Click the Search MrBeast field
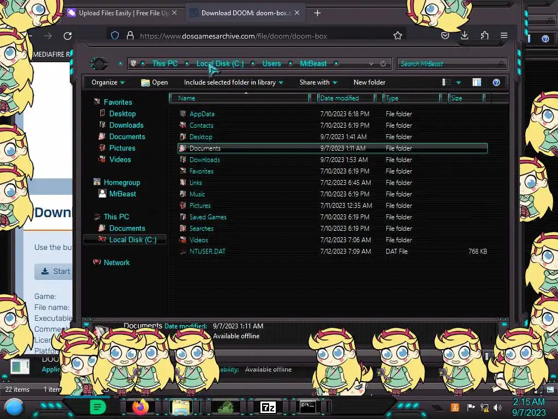 pos(452,64)
